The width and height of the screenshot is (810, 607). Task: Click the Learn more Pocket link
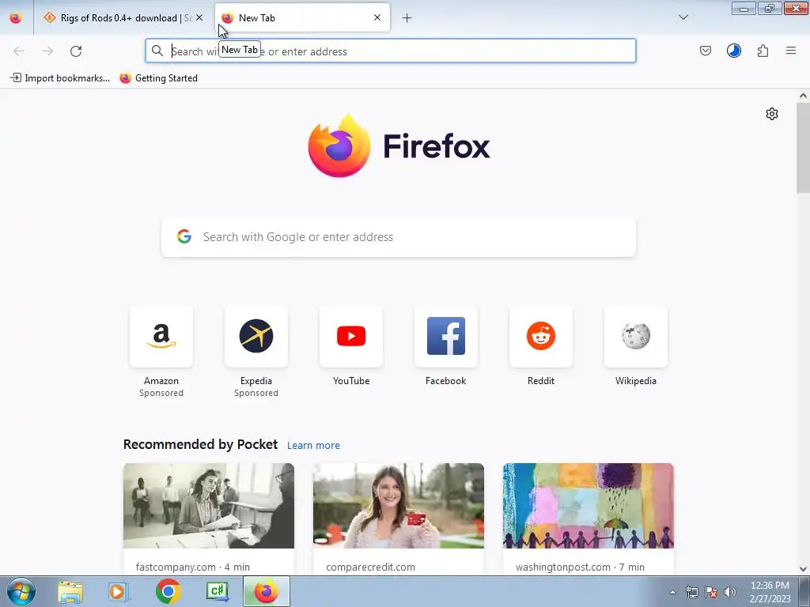pyautogui.click(x=313, y=446)
